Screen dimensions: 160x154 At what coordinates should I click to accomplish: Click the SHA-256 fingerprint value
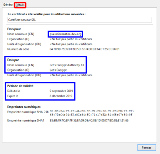(92, 113)
